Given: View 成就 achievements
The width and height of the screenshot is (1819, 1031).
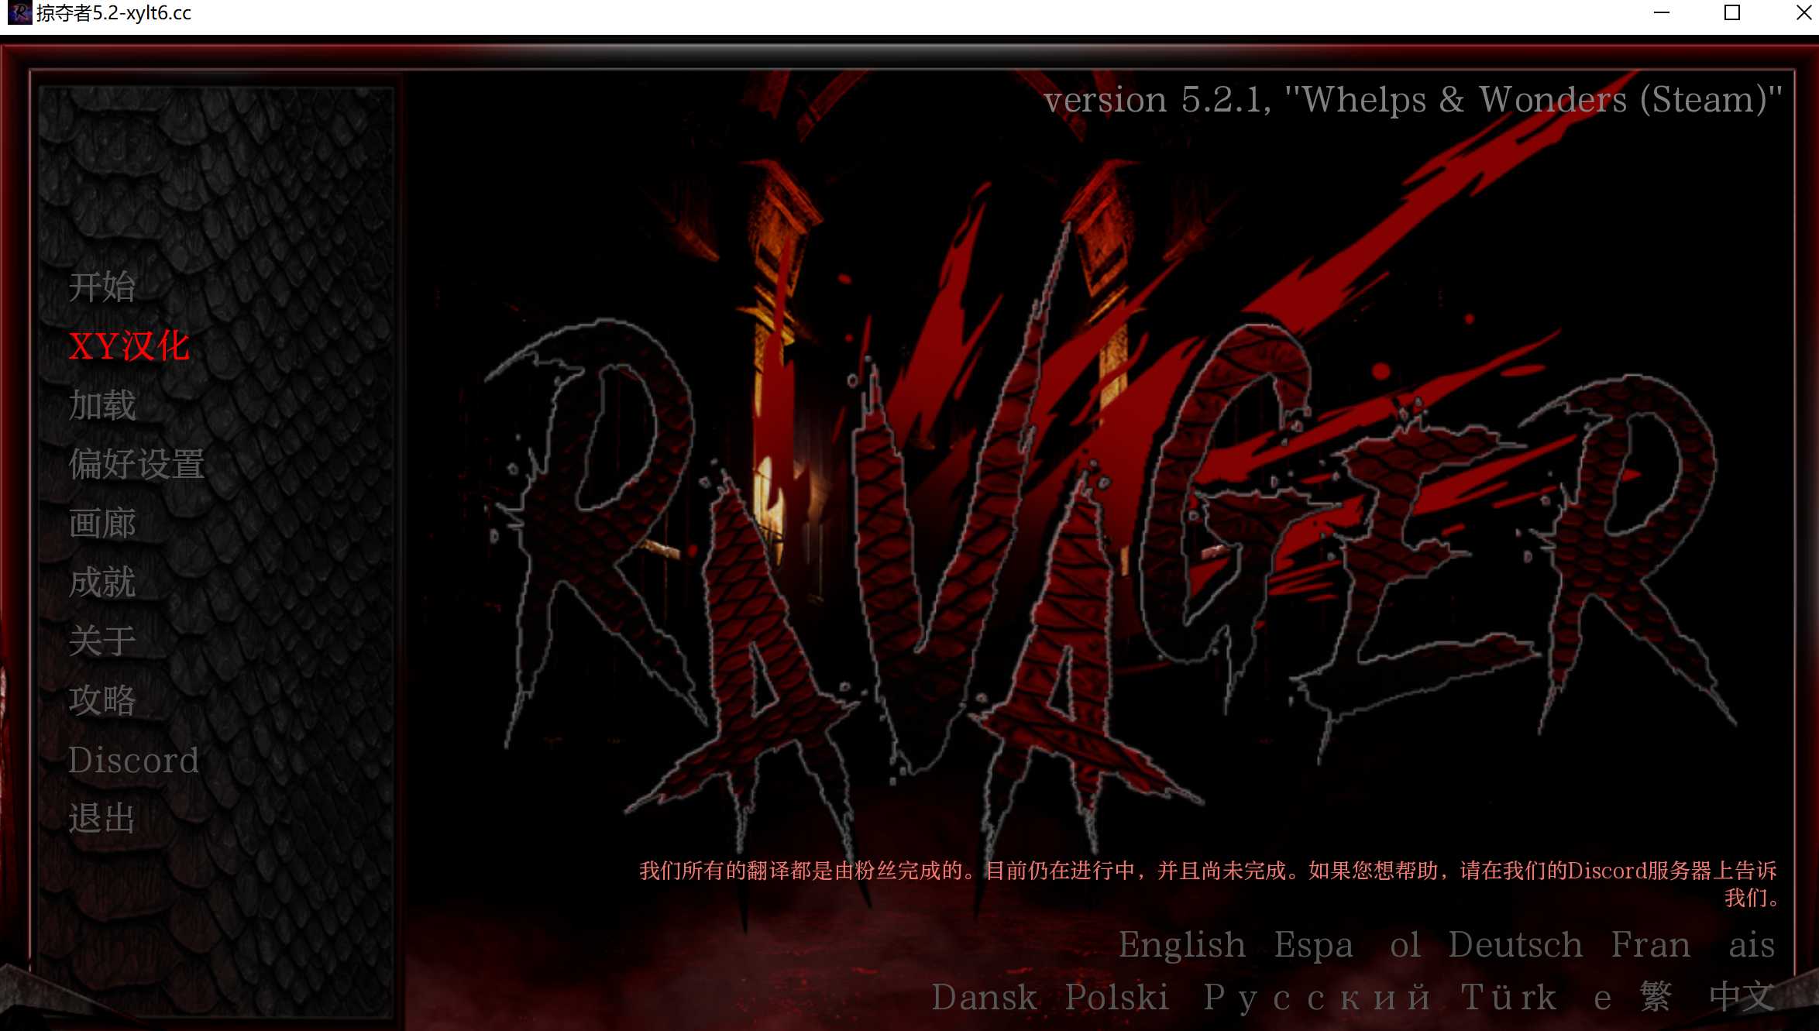Looking at the screenshot, I should pos(103,583).
